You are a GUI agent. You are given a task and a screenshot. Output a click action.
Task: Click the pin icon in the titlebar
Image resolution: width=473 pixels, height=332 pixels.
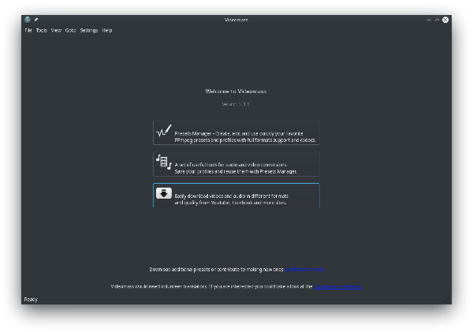point(36,20)
